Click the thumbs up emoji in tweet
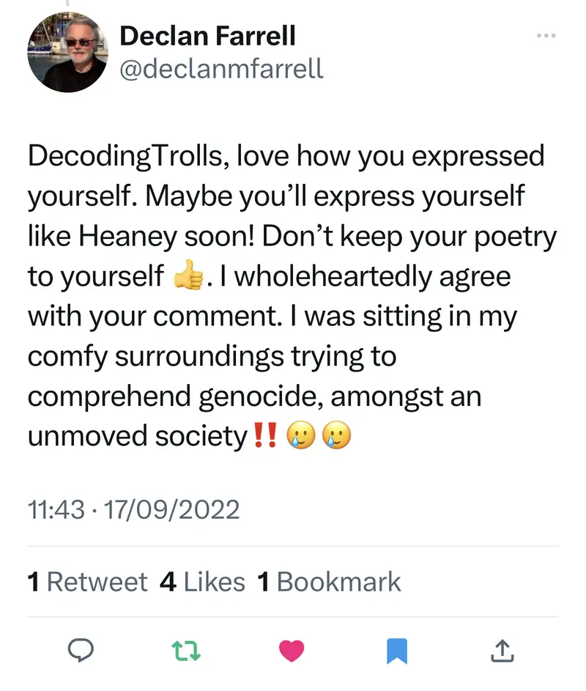This screenshot has width=586, height=691. click(x=185, y=277)
